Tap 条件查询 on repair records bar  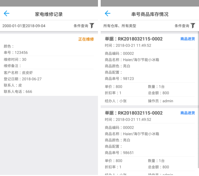tap(81, 26)
